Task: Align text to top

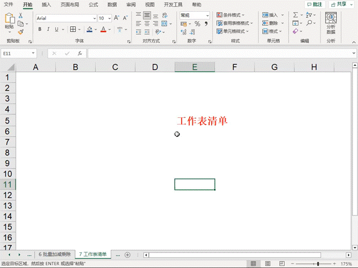Action: point(138,15)
